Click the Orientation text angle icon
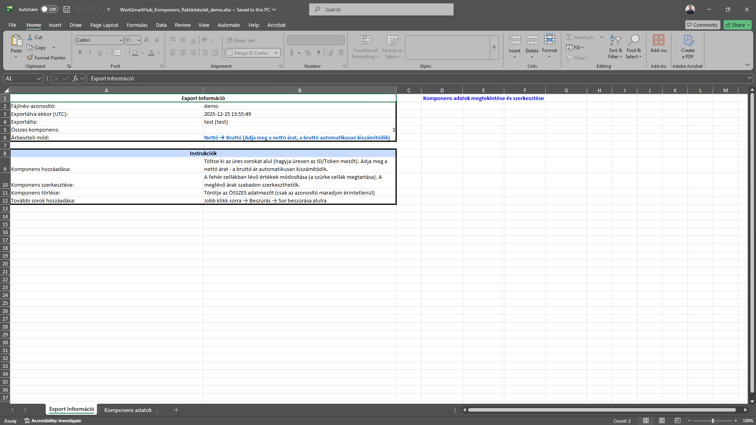The height and width of the screenshot is (425, 756). point(204,40)
